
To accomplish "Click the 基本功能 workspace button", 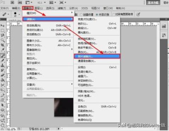I will [x=153, y=2].
